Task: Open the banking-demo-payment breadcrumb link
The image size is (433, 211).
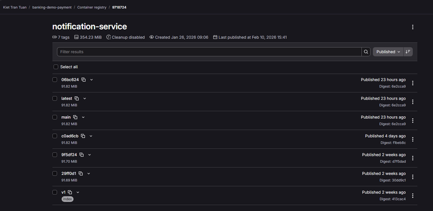Action: (52, 7)
